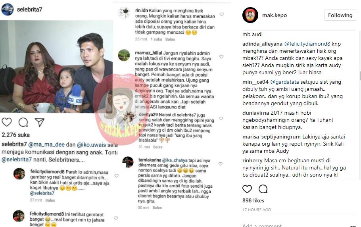Like mamaz_hillal's comment using its heart
The width and height of the screenshot is (361, 227).
[221, 57]
